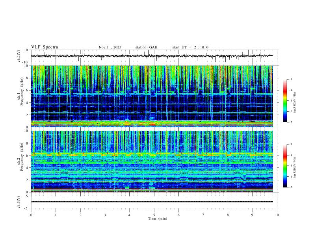Click the time axis tick label '1'
Image resolution: width=312 pixels, height=241 pixels.
[56, 215]
